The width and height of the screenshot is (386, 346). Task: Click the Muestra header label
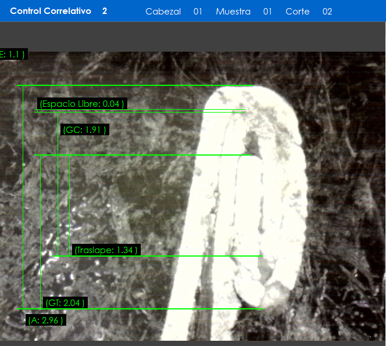233,12
